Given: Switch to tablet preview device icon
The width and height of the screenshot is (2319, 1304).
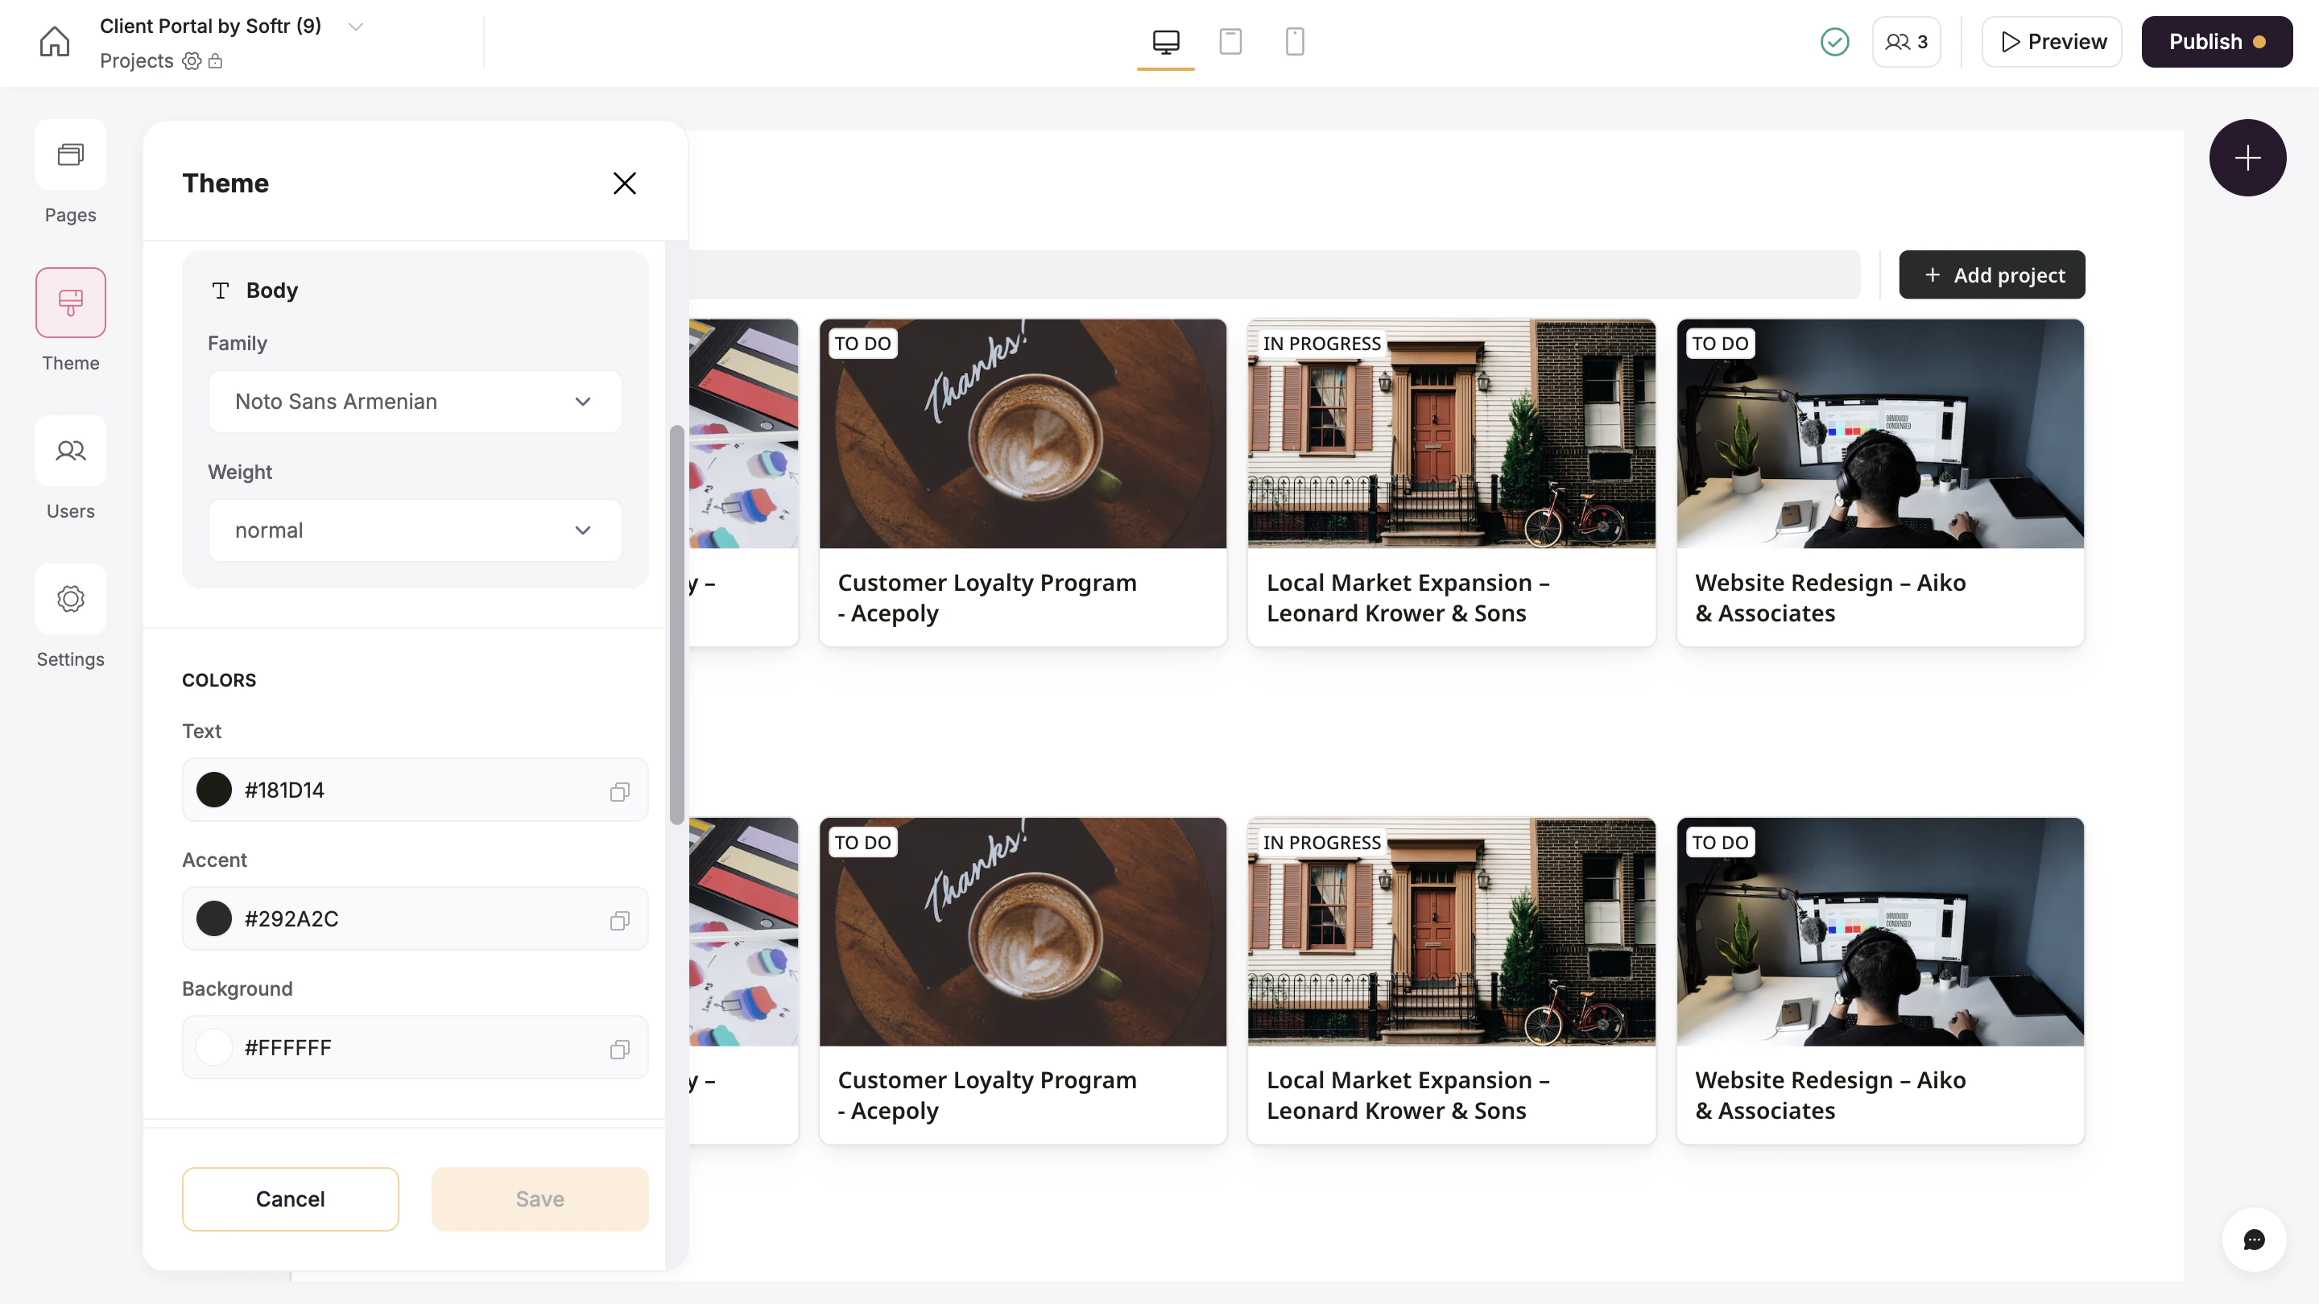Looking at the screenshot, I should tap(1230, 41).
